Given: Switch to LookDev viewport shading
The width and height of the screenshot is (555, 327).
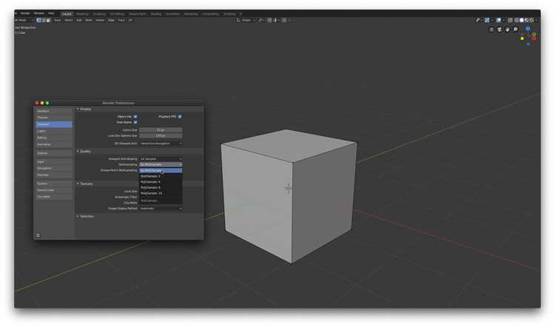Looking at the screenshot, I should [527, 20].
